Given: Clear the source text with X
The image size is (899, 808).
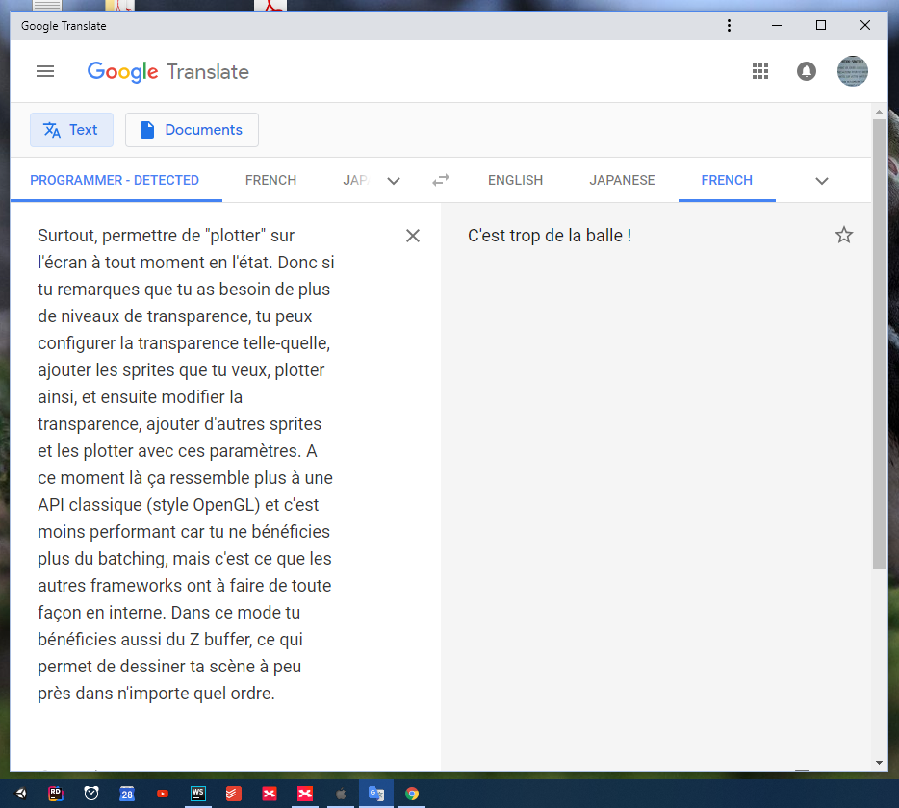Looking at the screenshot, I should 413,236.
